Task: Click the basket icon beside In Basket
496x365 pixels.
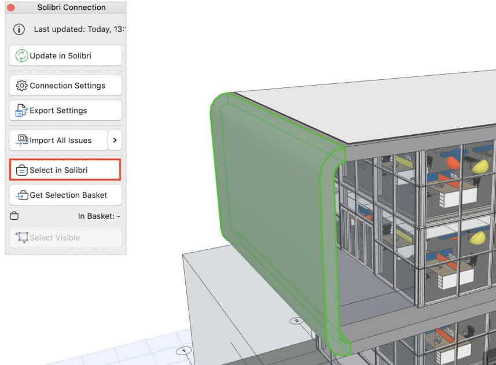Action: click(14, 216)
